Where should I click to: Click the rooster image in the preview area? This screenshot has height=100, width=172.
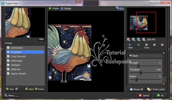[69, 54]
